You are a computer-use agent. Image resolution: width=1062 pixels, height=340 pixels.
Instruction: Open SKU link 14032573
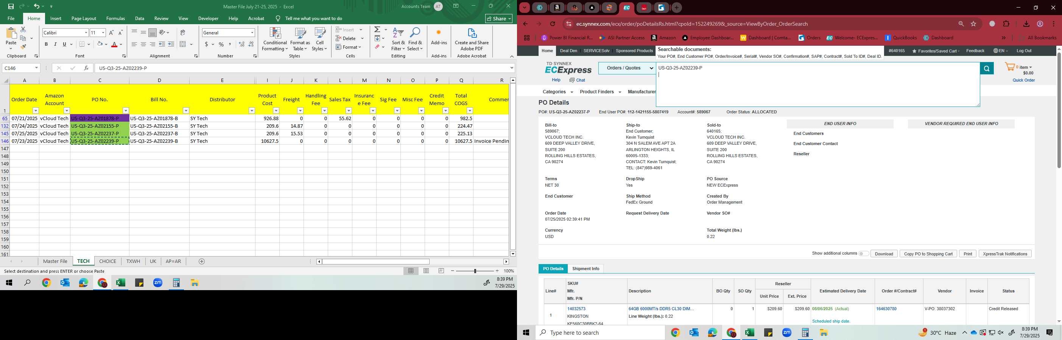(576, 309)
